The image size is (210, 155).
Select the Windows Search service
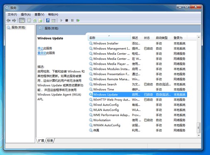[x=138, y=84]
